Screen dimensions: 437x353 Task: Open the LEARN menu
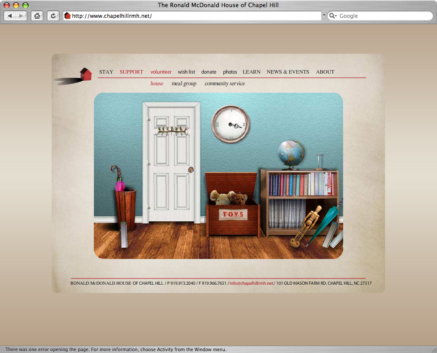(x=252, y=72)
